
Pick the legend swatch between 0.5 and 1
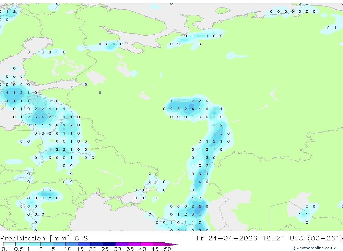point(22,244)
